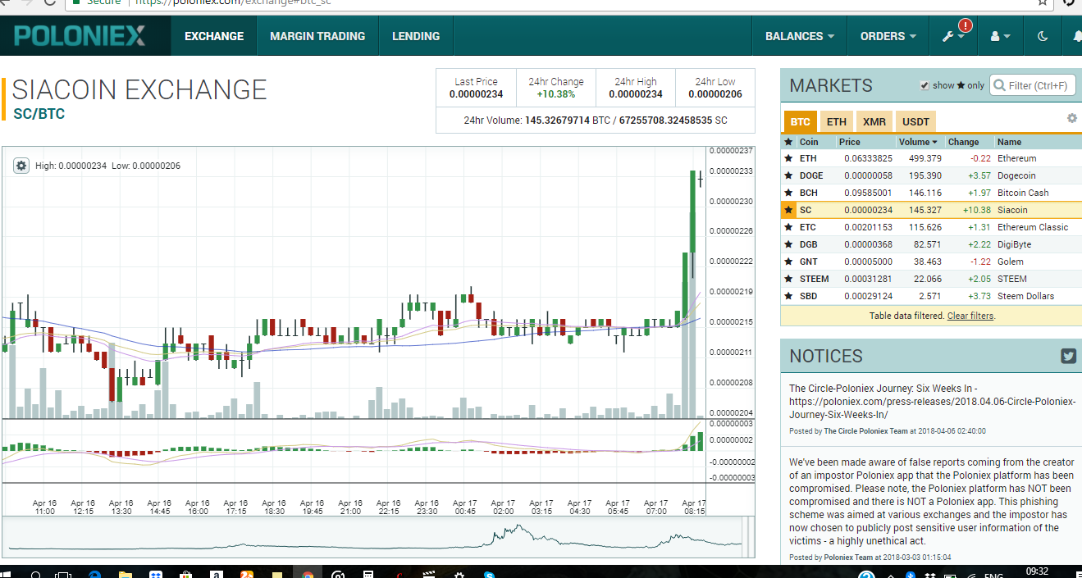
Task: Select Ethereum in markets table
Action: [x=1016, y=158]
